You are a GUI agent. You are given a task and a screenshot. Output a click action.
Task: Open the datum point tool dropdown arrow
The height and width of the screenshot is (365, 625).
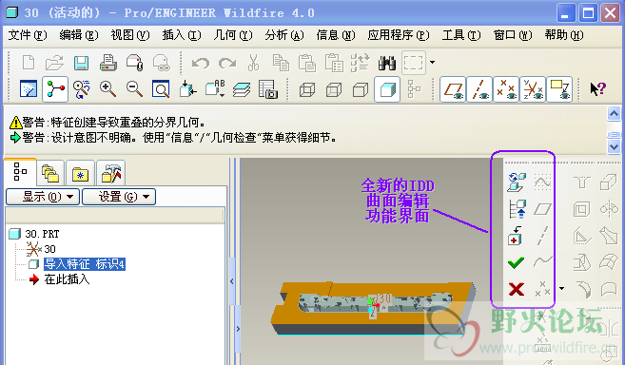click(x=561, y=288)
